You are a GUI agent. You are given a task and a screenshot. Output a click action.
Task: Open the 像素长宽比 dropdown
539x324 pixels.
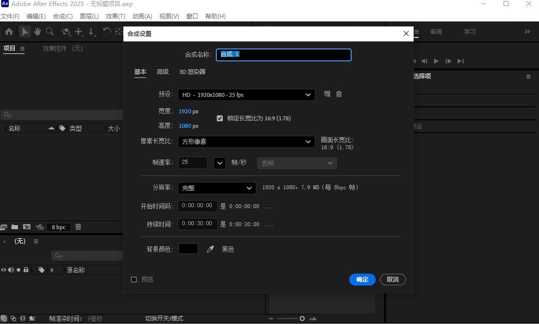(246, 142)
